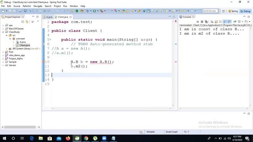Close the Client.java tab

click(x=70, y=17)
